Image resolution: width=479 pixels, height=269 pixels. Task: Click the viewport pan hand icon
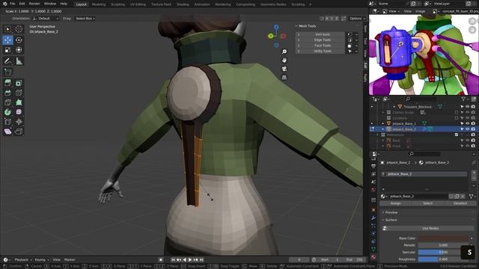(x=284, y=60)
